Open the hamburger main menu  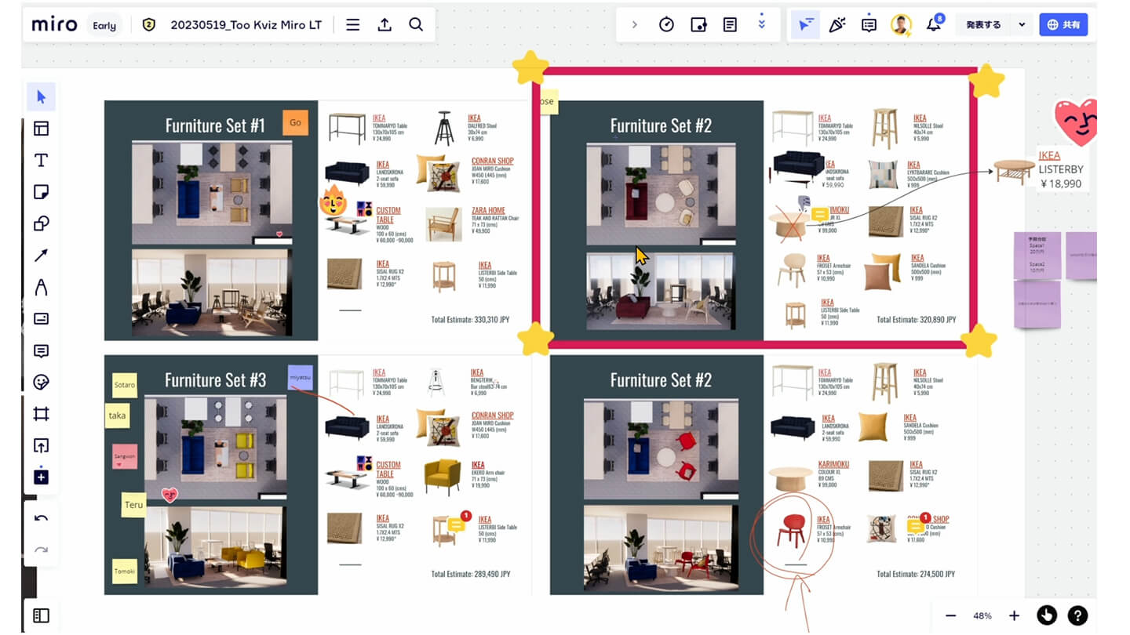[x=353, y=25]
